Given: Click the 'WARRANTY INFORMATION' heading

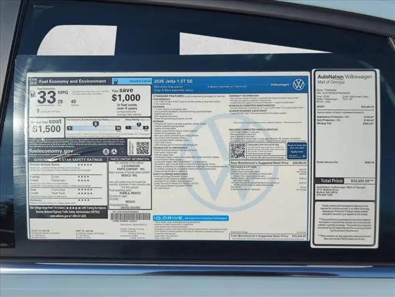Looking at the screenshot, I should [244, 95].
